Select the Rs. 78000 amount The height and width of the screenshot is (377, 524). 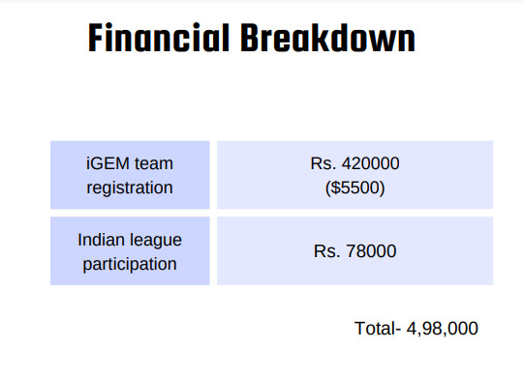point(354,251)
